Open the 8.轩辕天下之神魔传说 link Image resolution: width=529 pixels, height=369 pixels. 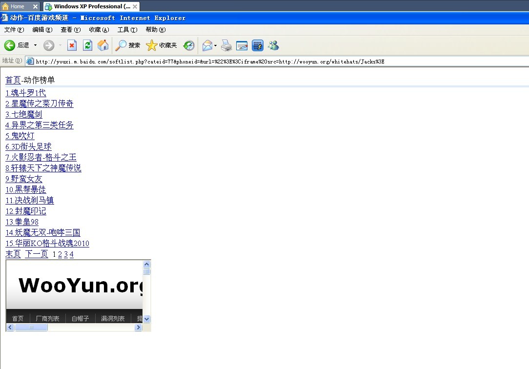[43, 168]
